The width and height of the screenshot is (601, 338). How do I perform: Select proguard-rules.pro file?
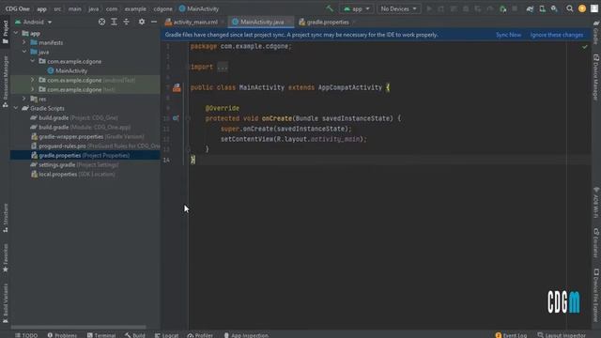pos(95,146)
